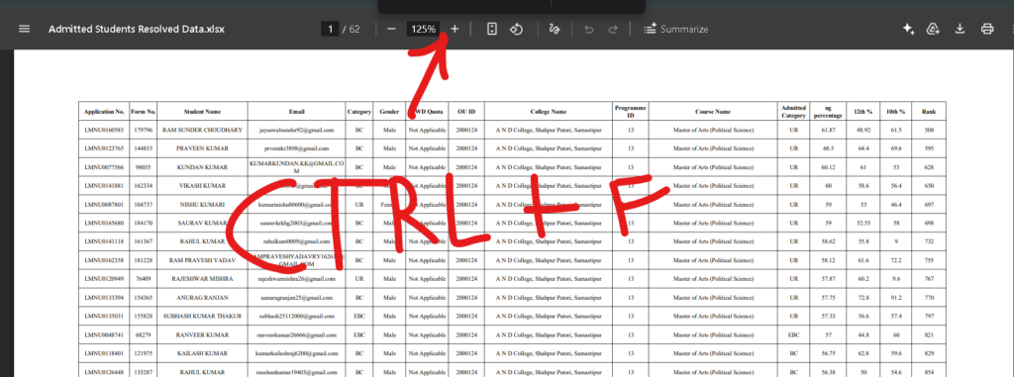Print the document
The height and width of the screenshot is (377, 1014).
pyautogui.click(x=987, y=29)
